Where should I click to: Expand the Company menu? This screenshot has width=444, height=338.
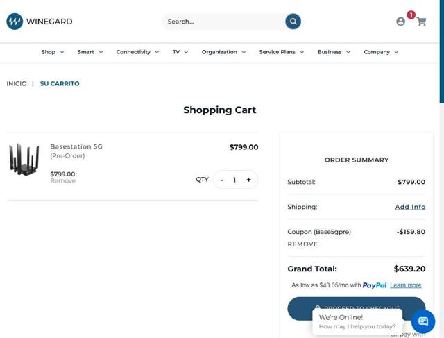click(381, 52)
